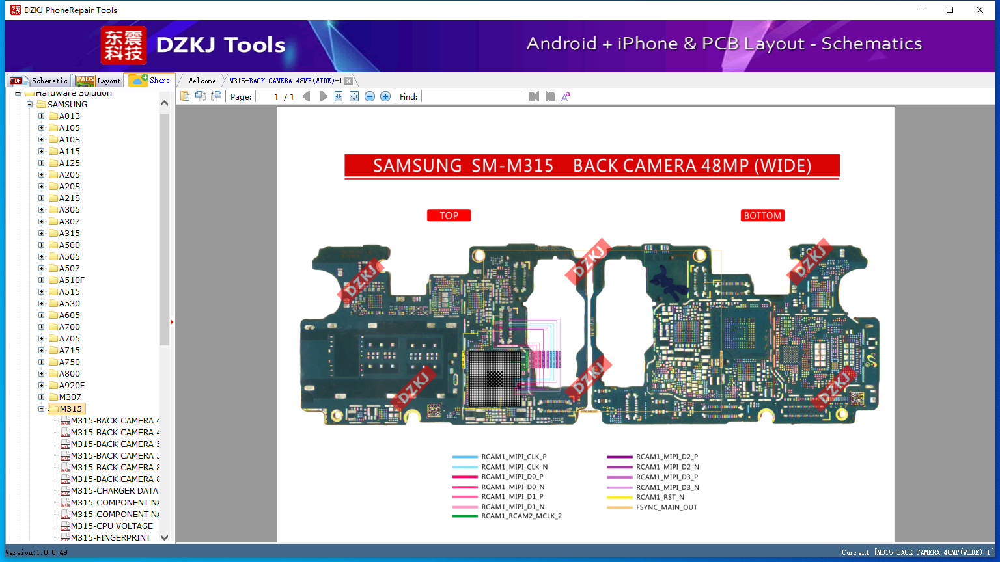Open the Share tab

click(149, 79)
